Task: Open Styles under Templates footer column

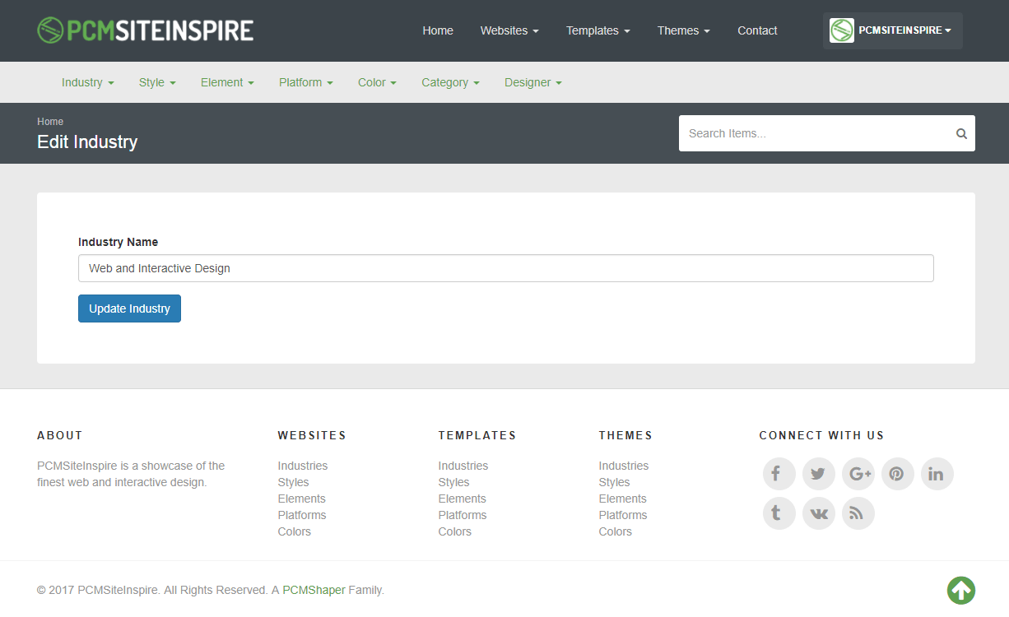Action: click(x=453, y=482)
